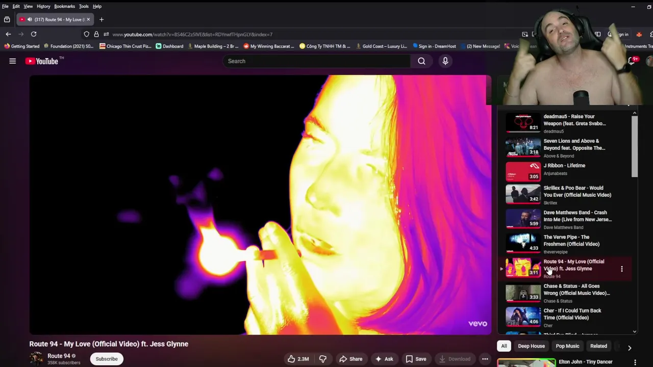Select the Pop Music filter chip

567,346
